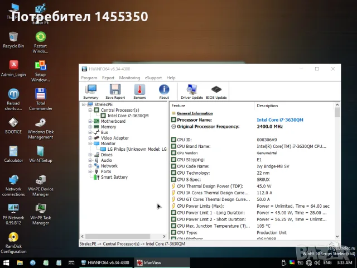Expand the Memory tree node
The width and height of the screenshot is (357, 268).
click(90, 127)
